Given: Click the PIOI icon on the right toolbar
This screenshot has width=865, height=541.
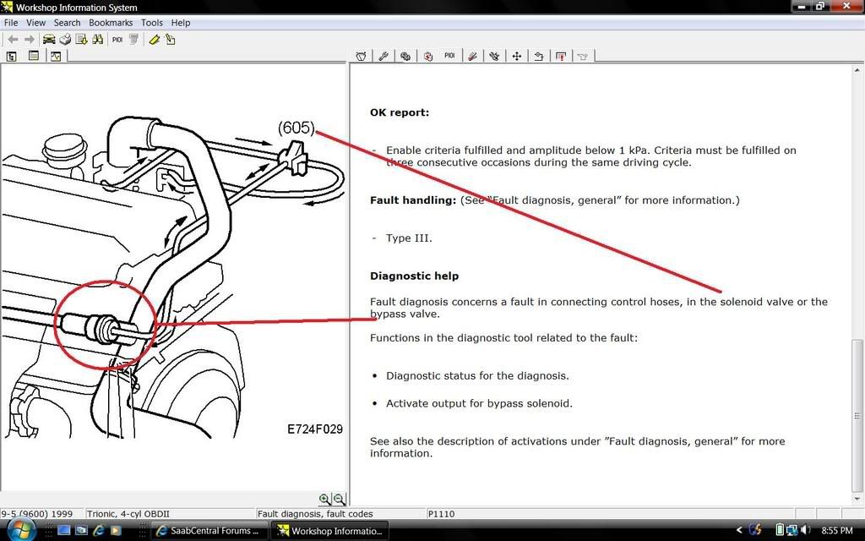Looking at the screenshot, I should pos(449,56).
